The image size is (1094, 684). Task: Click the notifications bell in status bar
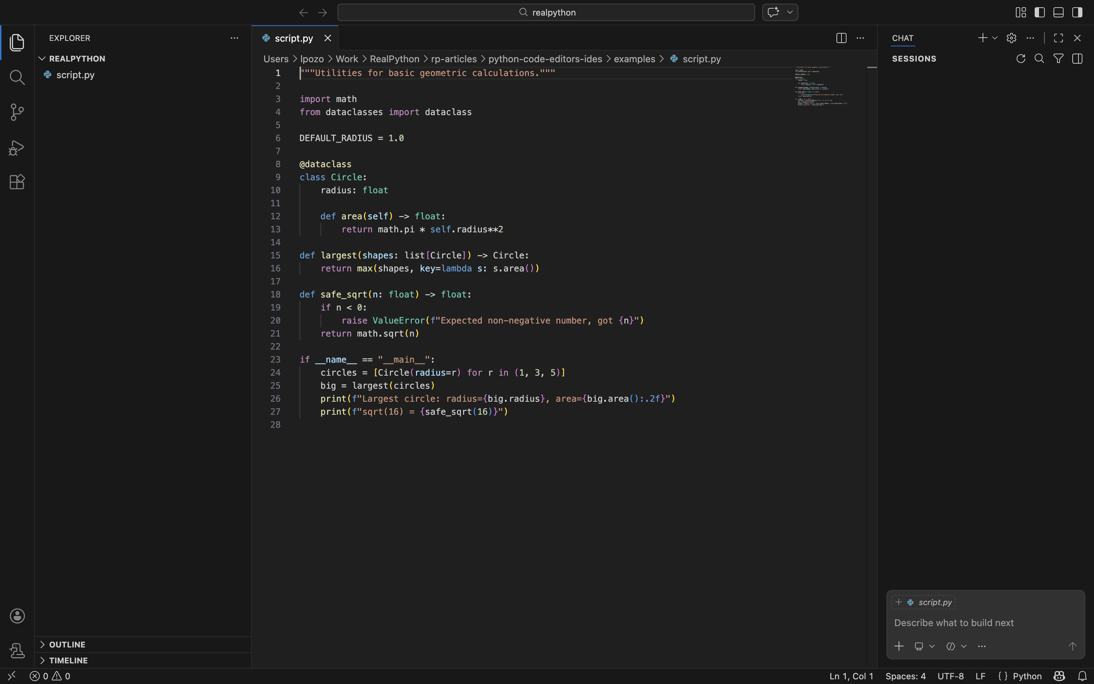(x=1082, y=676)
